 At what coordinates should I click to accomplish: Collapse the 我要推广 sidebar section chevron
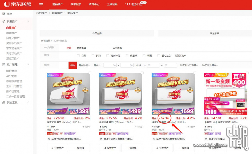pyautogui.click(x=28, y=21)
